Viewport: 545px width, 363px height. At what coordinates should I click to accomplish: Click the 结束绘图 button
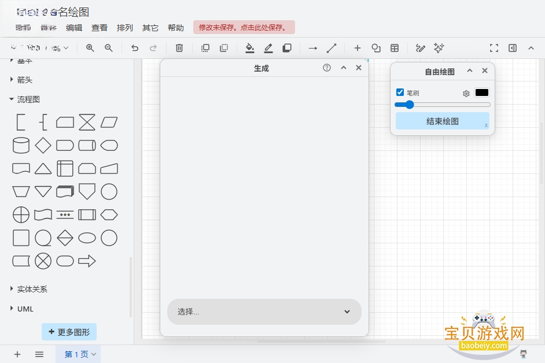pyautogui.click(x=443, y=121)
